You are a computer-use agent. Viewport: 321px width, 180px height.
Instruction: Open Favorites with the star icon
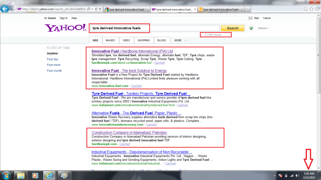(311, 9)
